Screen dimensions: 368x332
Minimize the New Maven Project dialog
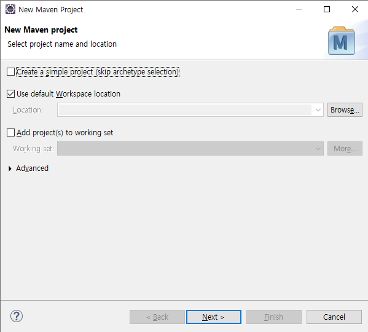(299, 9)
